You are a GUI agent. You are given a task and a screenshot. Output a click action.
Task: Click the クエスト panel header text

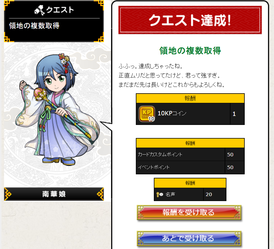pos(60,10)
